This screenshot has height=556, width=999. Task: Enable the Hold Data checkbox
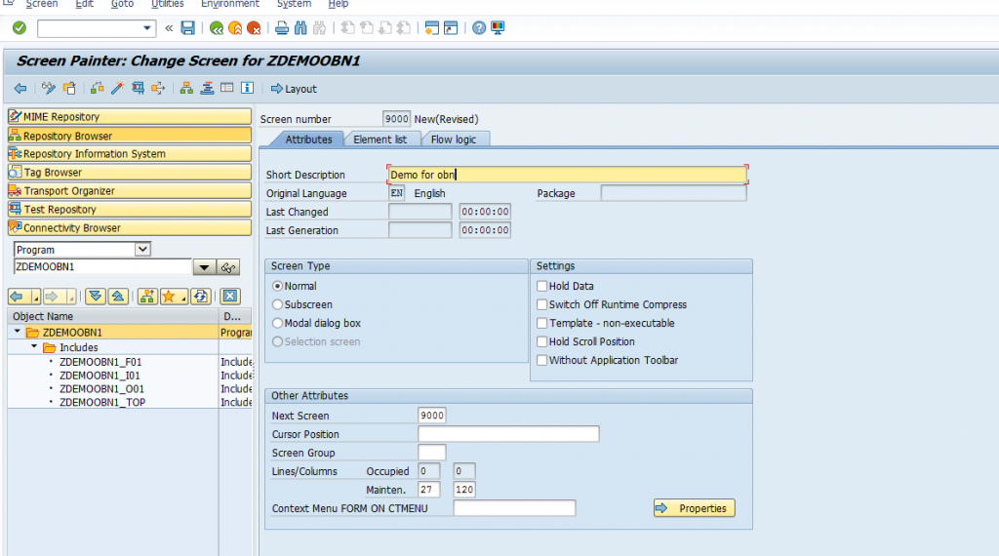542,287
